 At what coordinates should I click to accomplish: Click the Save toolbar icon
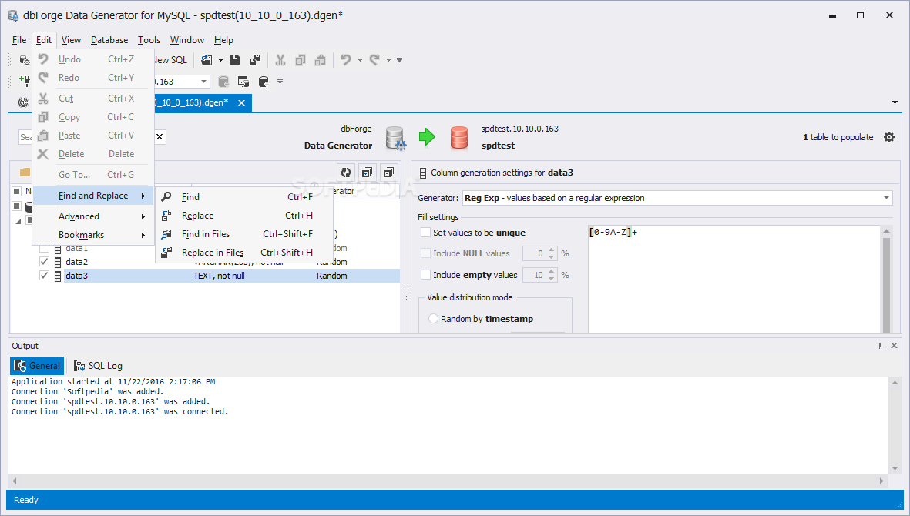235,60
